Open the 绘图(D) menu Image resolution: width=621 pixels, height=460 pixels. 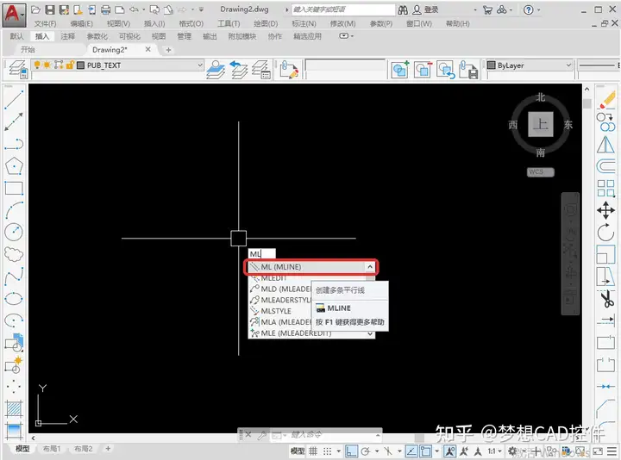[x=266, y=24]
